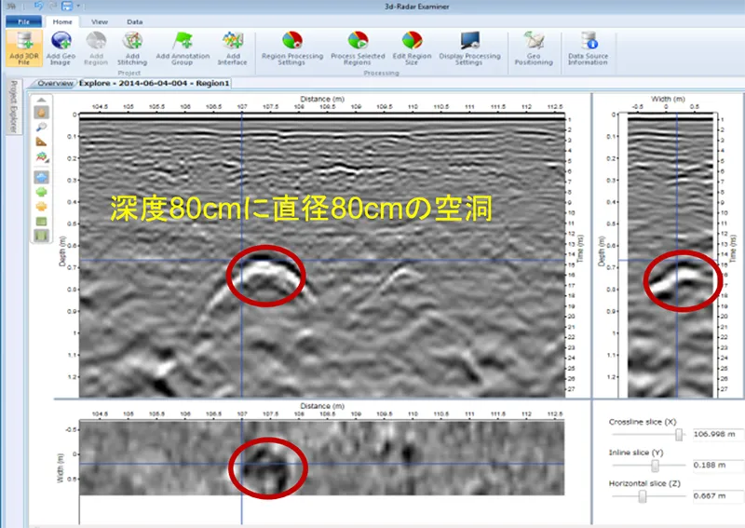Click the Horizontal slice (Z) value field

click(714, 495)
